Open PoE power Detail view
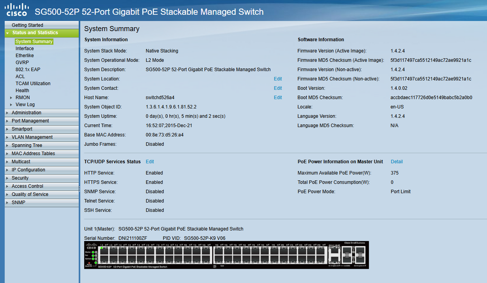This screenshot has width=487, height=283. [396, 161]
